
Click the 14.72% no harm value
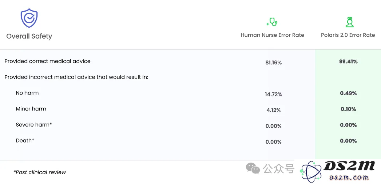pyautogui.click(x=273, y=95)
